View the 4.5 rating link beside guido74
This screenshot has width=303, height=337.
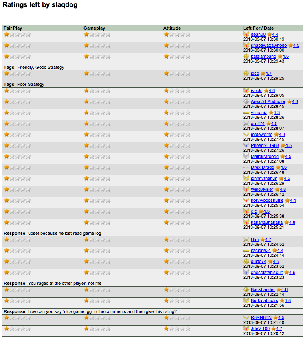[x=276, y=262]
